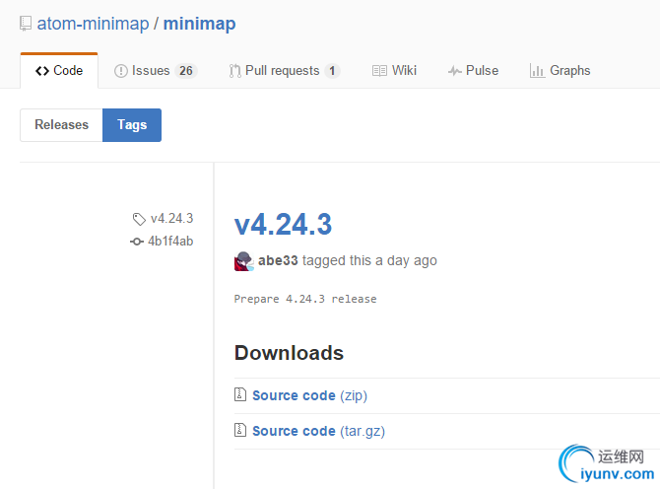
Task: Switch to the Code tab
Action: coord(59,71)
